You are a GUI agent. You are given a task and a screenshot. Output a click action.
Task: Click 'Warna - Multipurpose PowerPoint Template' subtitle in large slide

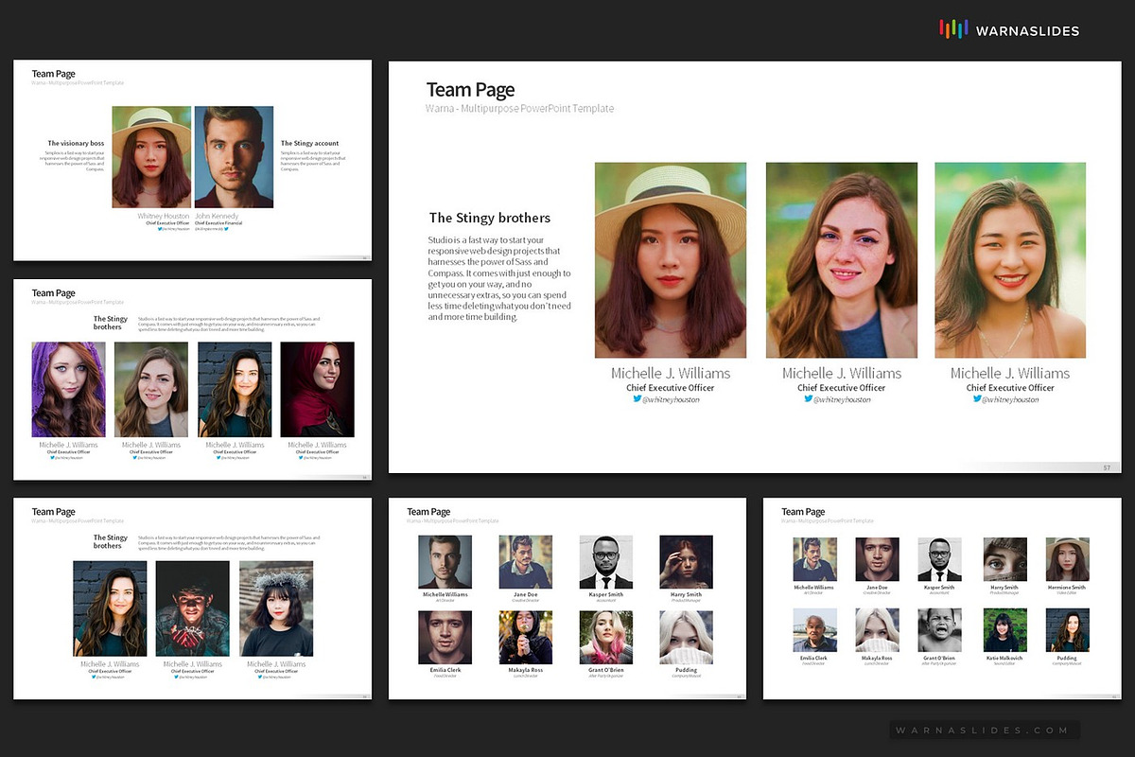tap(520, 109)
